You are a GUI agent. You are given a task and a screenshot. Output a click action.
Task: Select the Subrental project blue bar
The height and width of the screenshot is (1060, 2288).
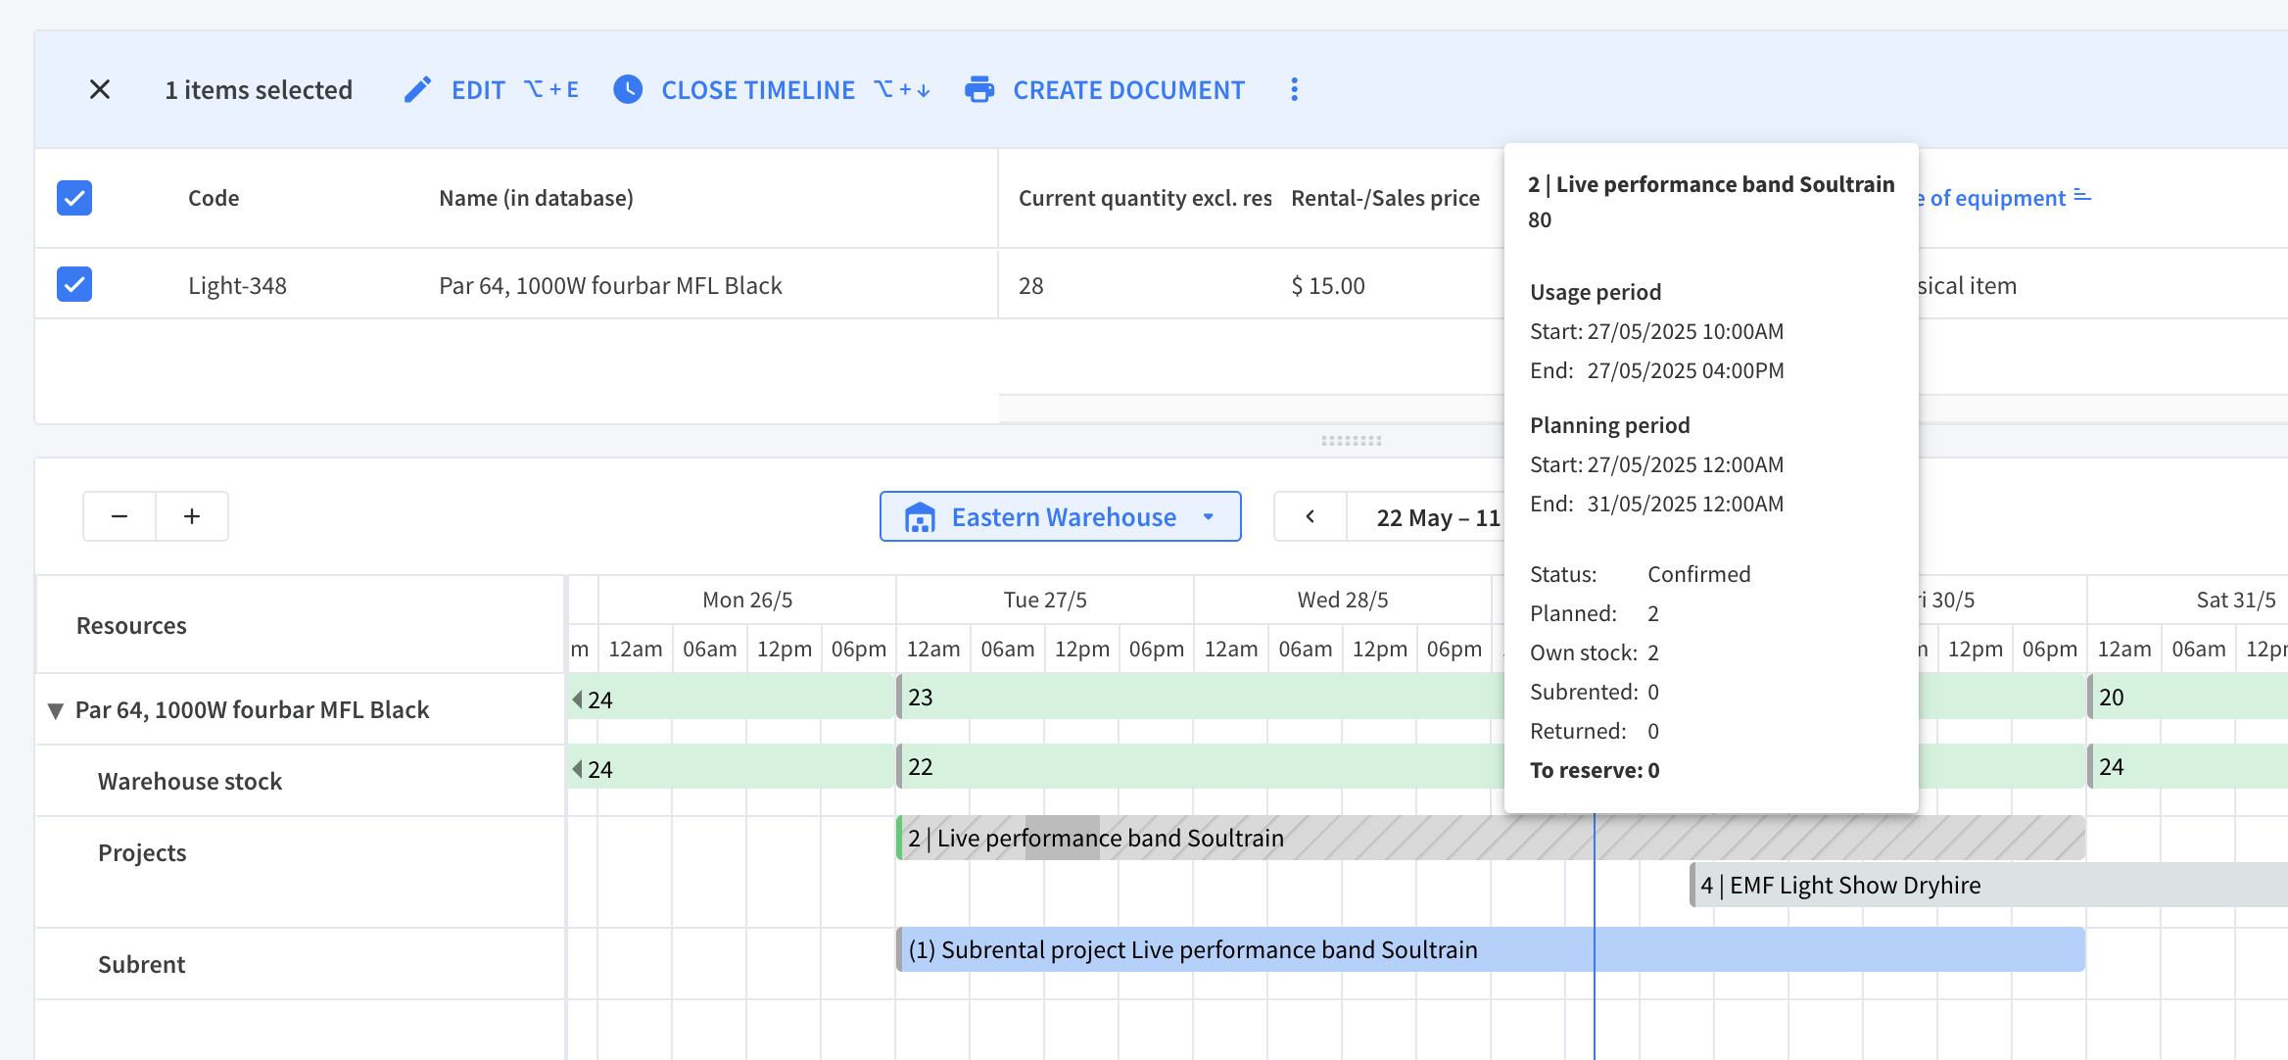coord(1491,949)
